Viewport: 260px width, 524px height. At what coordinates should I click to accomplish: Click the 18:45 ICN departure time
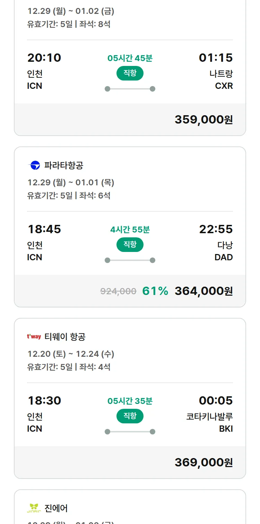44,229
